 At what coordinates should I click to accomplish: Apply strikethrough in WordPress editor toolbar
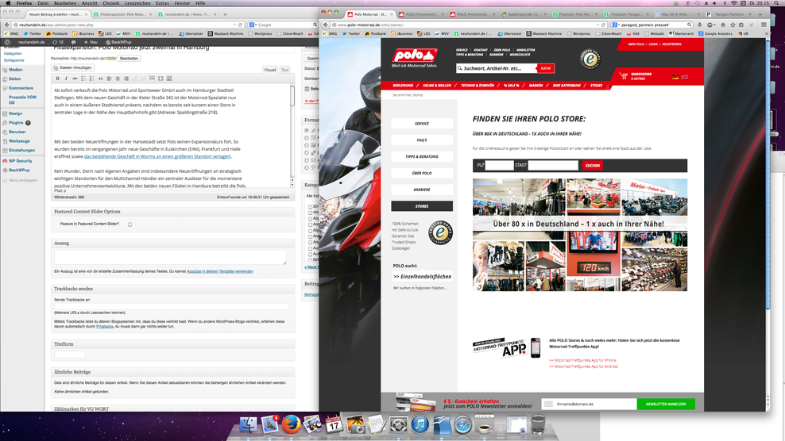click(75, 79)
